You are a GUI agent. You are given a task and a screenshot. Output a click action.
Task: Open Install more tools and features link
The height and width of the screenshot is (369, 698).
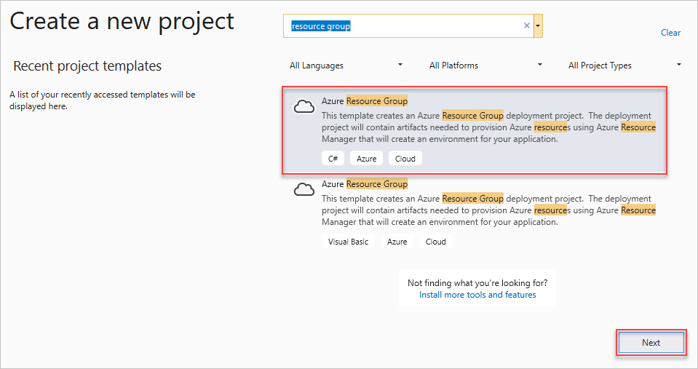point(477,295)
